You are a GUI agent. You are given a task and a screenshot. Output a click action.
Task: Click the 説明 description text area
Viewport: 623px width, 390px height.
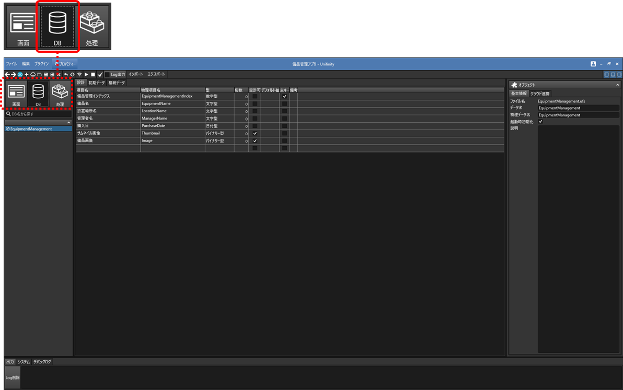click(x=578, y=239)
